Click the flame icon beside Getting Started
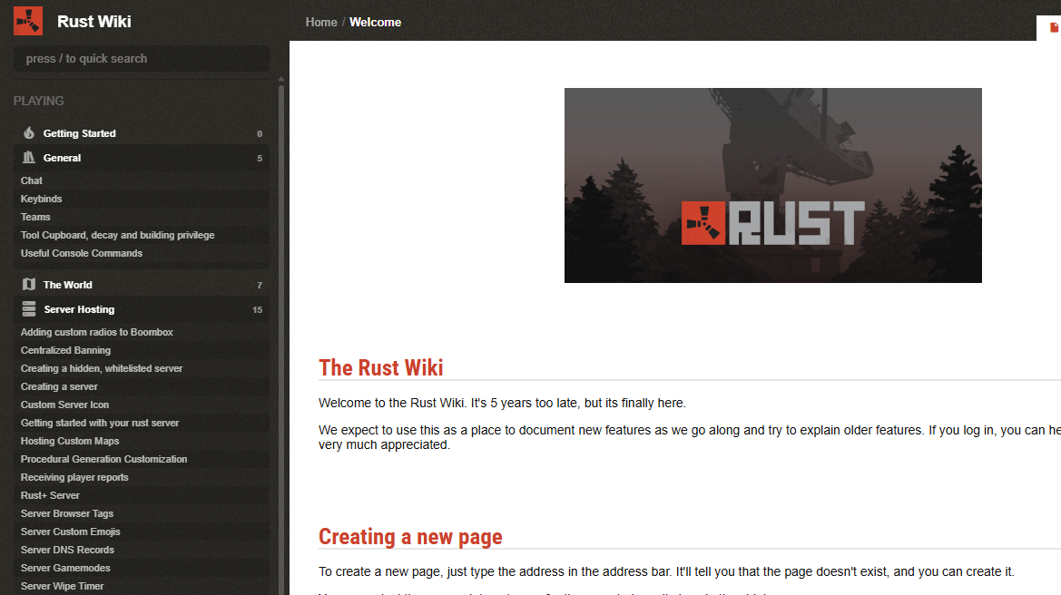Image resolution: width=1061 pixels, height=595 pixels. click(28, 132)
